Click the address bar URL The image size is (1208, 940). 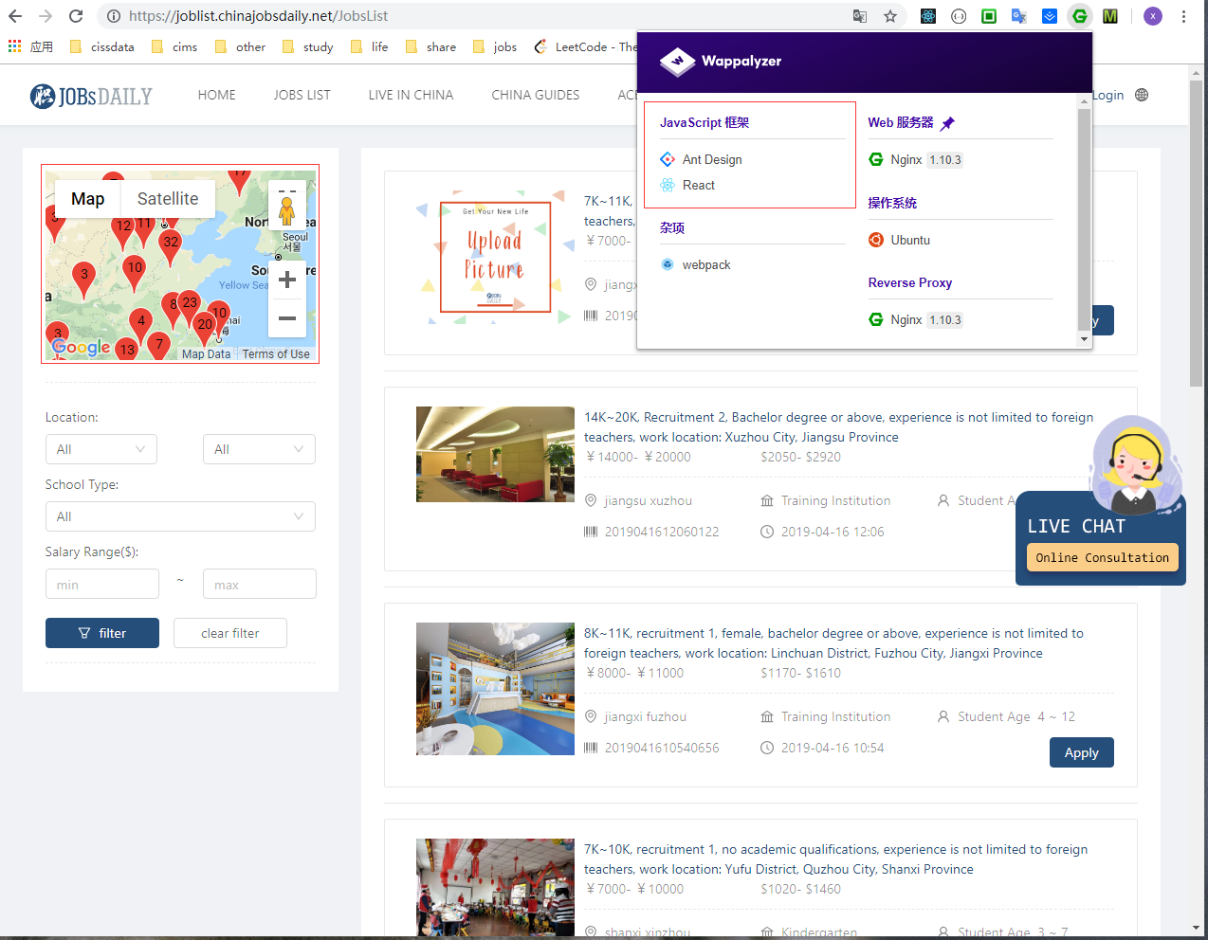click(x=258, y=16)
